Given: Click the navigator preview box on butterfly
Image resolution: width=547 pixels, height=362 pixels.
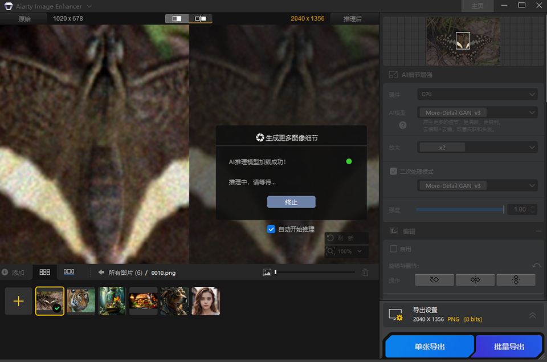Looking at the screenshot, I should click(463, 41).
